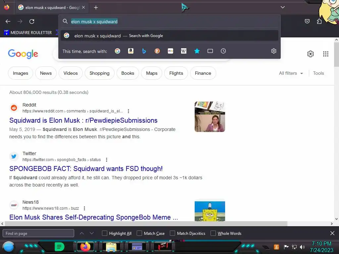Close the 'elon musk x squidward' tab
This screenshot has height=254, width=339.
pos(83,8)
